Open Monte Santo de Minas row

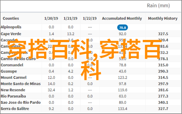click(20, 84)
